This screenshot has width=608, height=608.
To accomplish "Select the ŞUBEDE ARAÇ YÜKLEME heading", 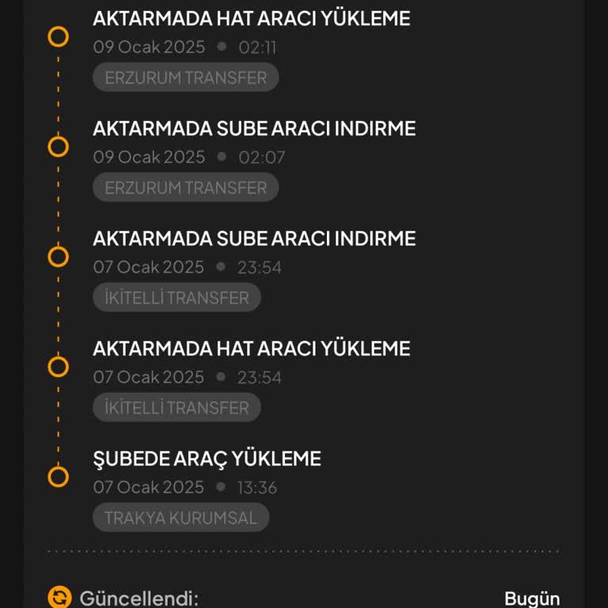I will point(207,458).
